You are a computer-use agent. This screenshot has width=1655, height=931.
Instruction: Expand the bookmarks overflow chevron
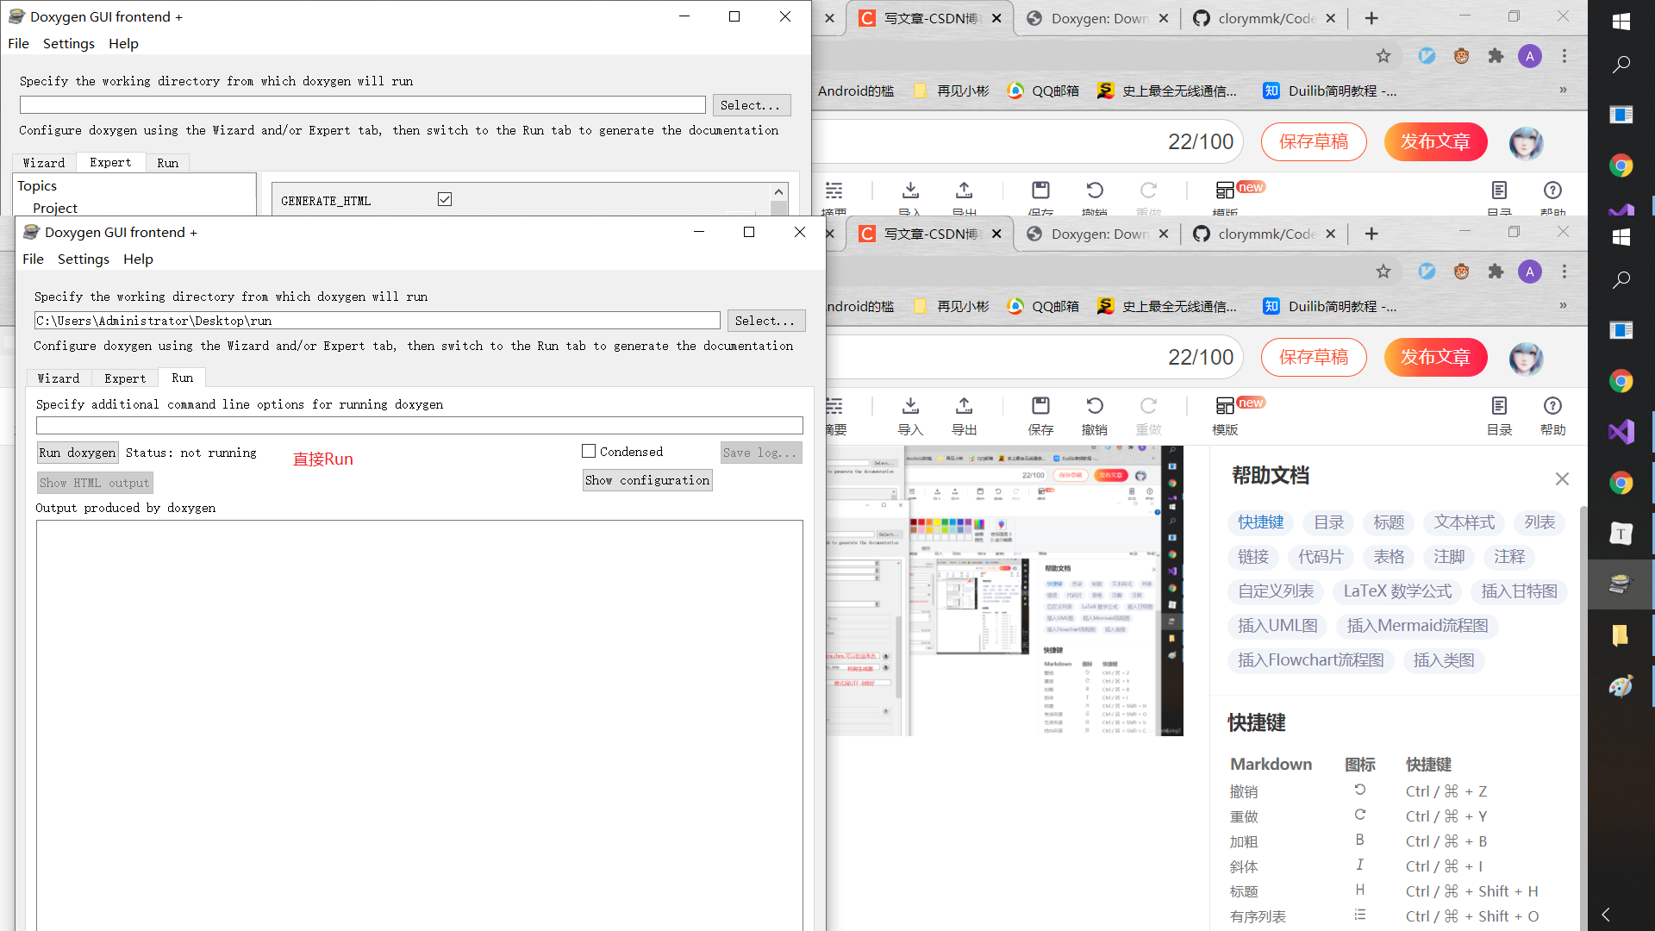point(1563,305)
